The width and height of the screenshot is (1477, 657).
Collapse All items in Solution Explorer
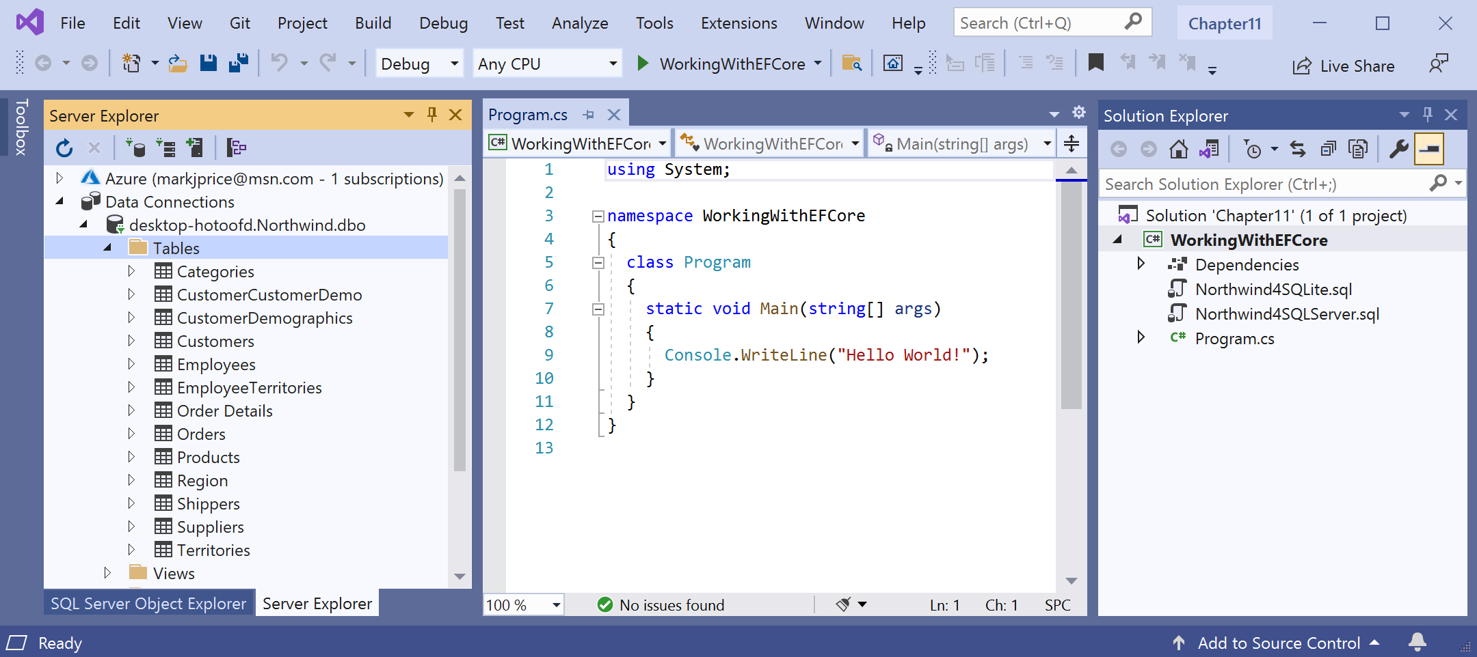1329,148
